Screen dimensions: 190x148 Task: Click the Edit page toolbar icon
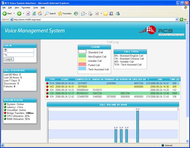pyautogui.click(x=97, y=14)
